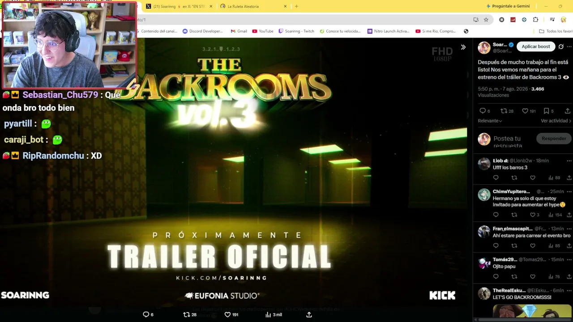Like Liob d:'s comment
The image size is (573, 322).
(533, 178)
